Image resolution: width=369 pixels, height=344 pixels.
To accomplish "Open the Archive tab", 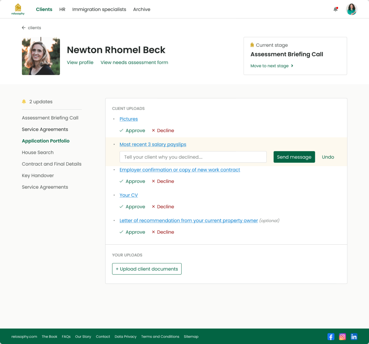I will pos(142,9).
